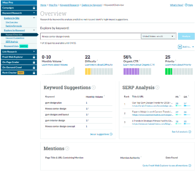Viewport: 195px width, 171px height.
Task: Click the green Priority score bar
Action: (179, 71)
